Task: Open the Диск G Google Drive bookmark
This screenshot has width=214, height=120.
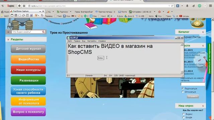Action: pyautogui.click(x=129, y=16)
